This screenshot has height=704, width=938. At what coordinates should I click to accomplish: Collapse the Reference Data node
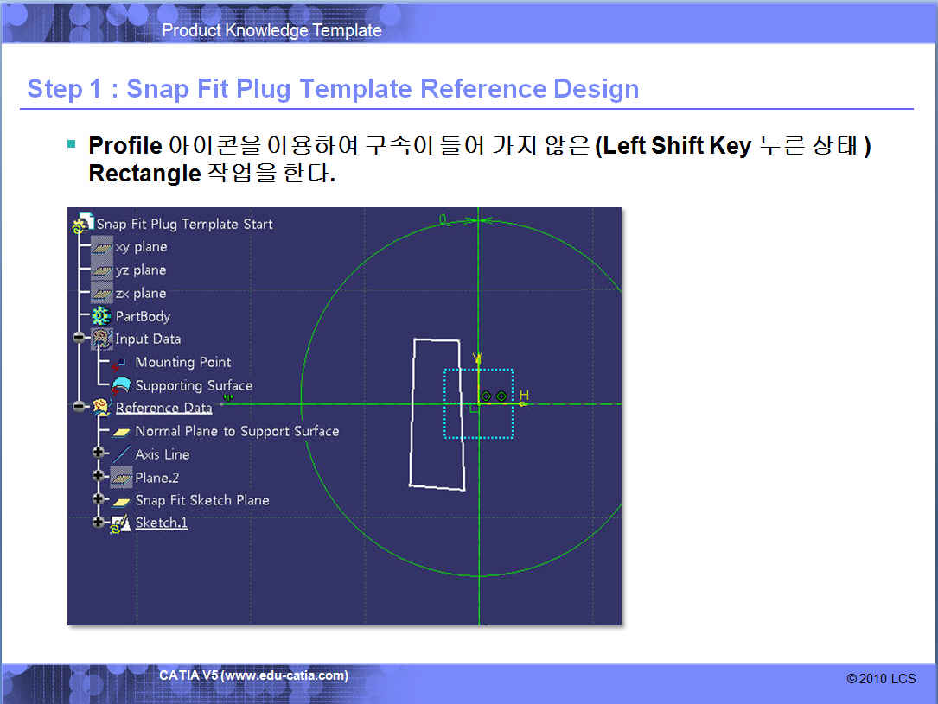point(80,407)
